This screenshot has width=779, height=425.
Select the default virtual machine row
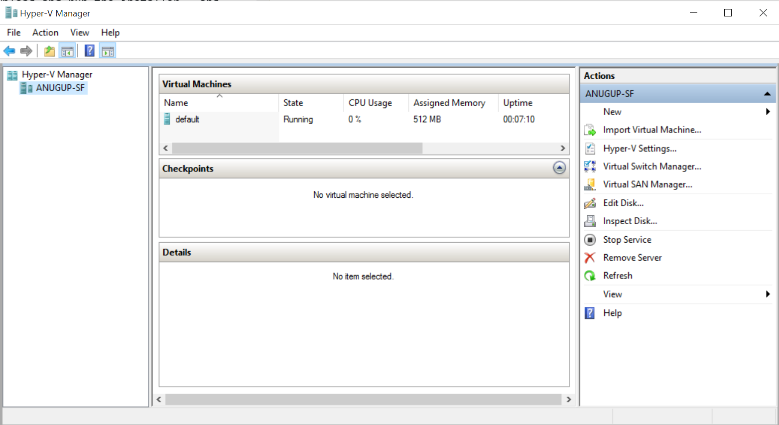click(x=364, y=119)
